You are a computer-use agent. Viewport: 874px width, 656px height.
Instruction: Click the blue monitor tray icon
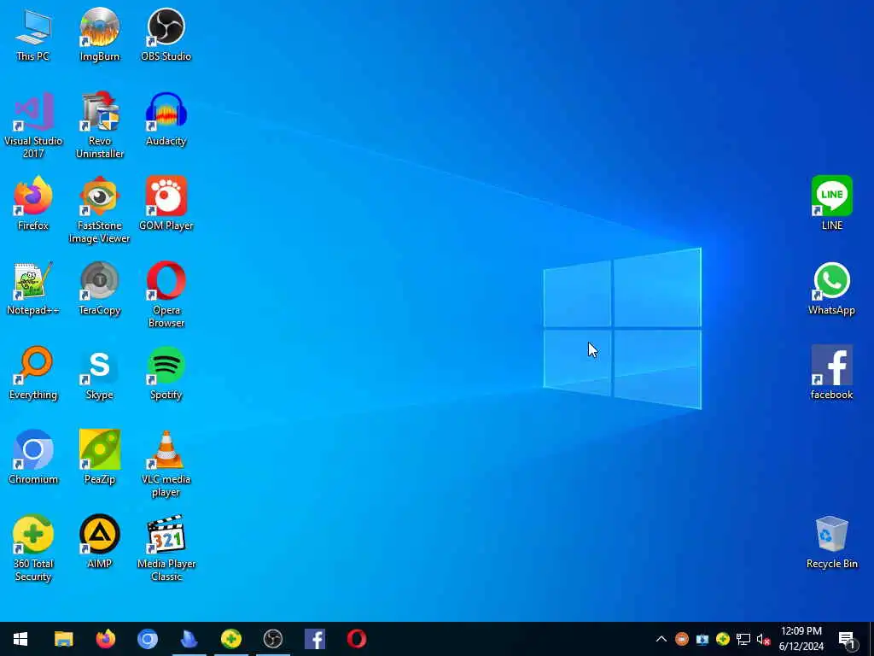[702, 639]
